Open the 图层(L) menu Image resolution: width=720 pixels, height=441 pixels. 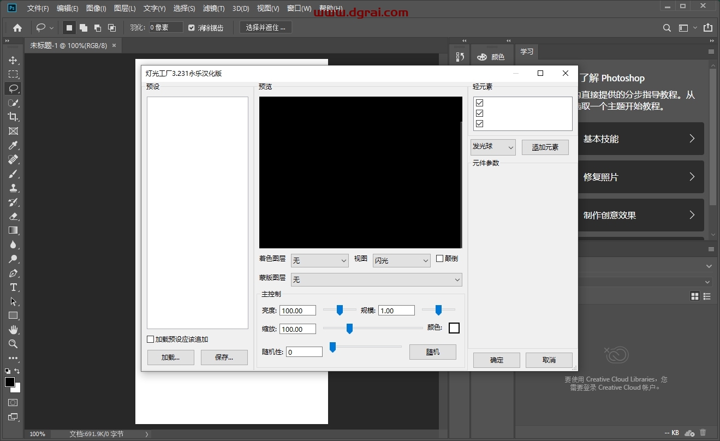[x=125, y=8]
